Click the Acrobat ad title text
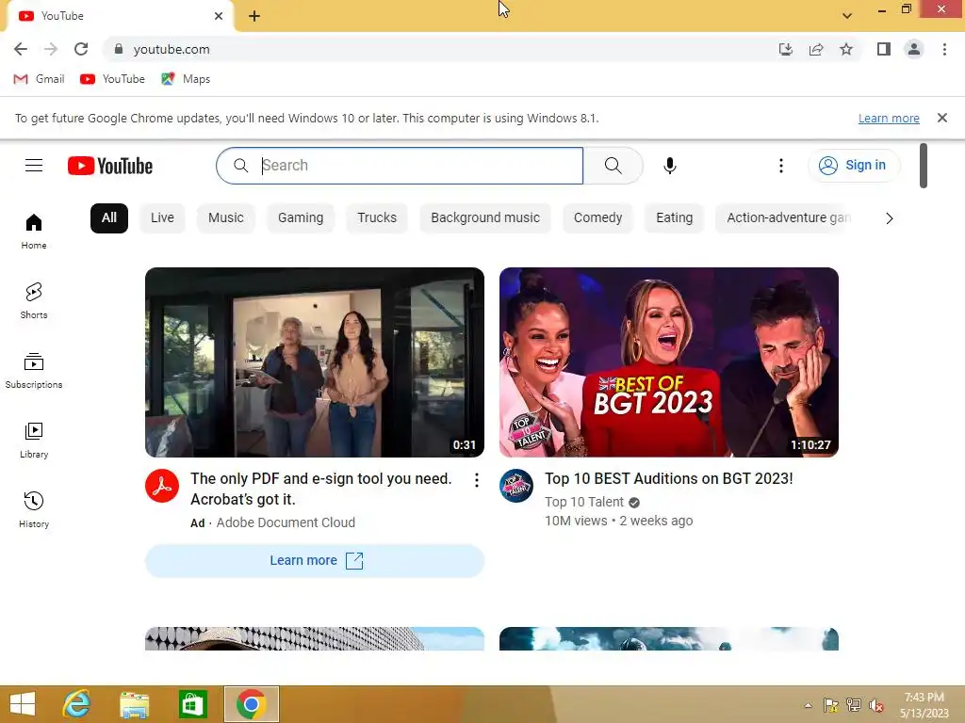The height and width of the screenshot is (723, 965). coord(320,489)
